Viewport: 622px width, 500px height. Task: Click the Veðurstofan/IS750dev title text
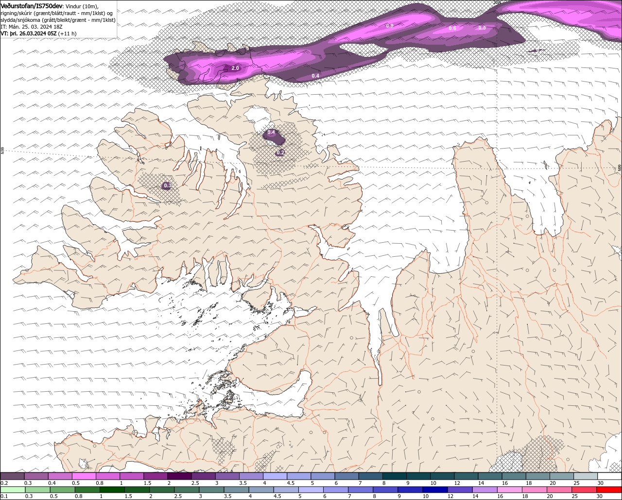pyautogui.click(x=32, y=6)
